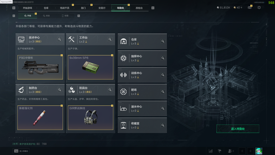Open the 指挥中心 department panel
The height and width of the screenshot is (155, 275).
pyautogui.click(x=142, y=58)
